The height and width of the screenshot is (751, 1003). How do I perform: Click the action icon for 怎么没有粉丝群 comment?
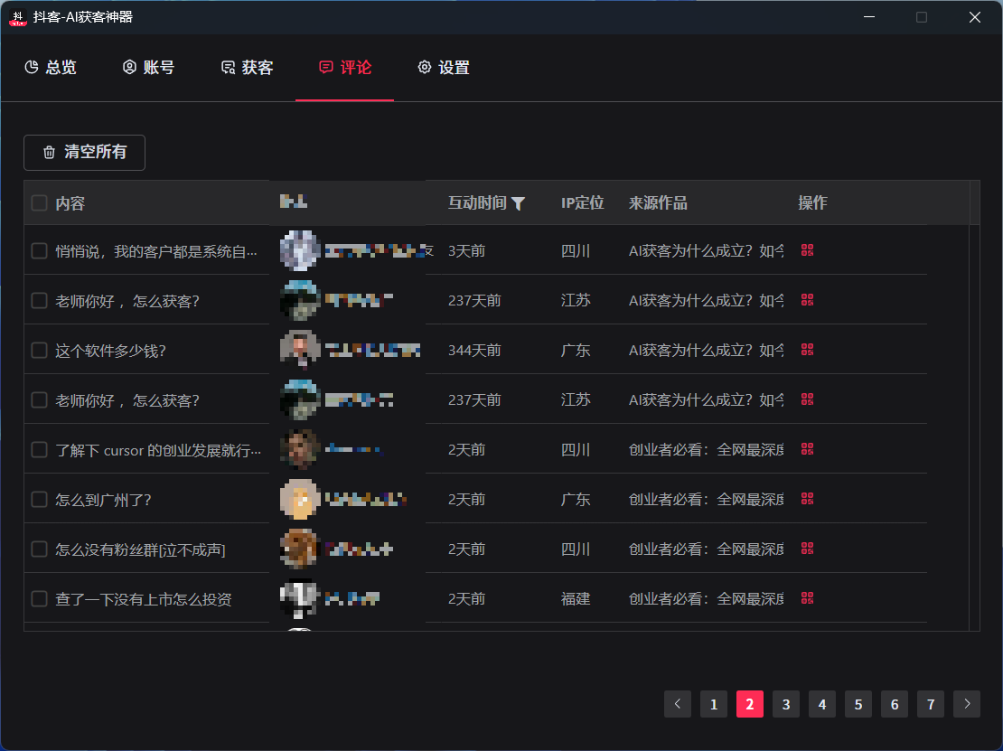coord(808,549)
